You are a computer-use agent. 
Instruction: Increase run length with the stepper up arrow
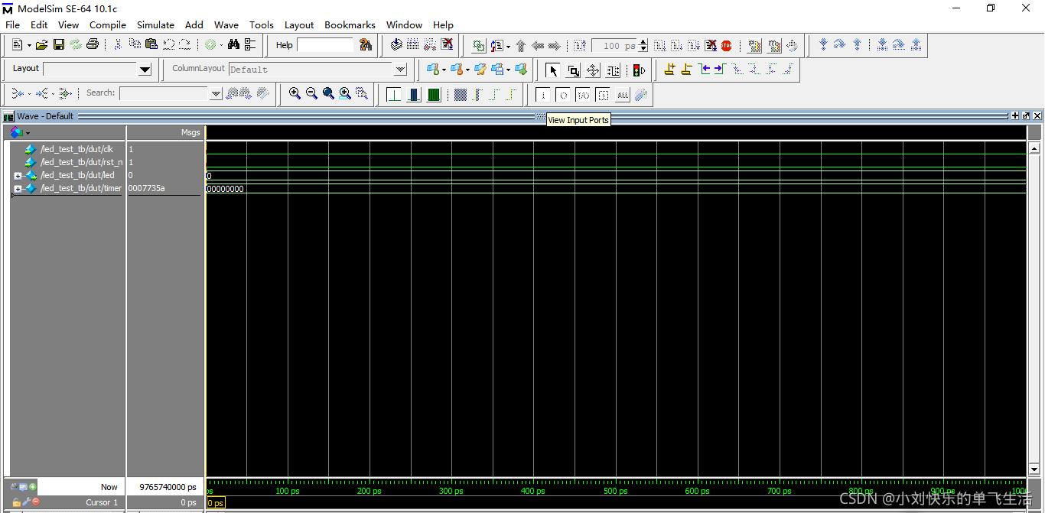(643, 43)
